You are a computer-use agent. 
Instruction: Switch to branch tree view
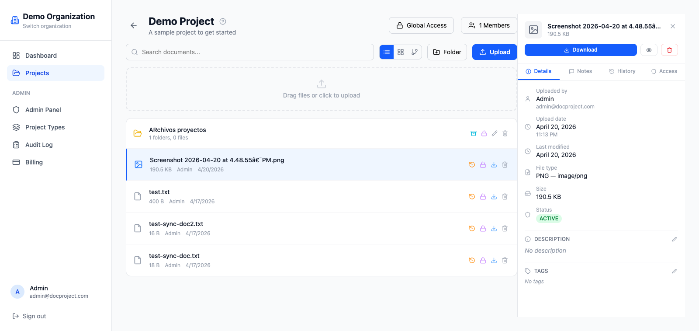click(415, 52)
